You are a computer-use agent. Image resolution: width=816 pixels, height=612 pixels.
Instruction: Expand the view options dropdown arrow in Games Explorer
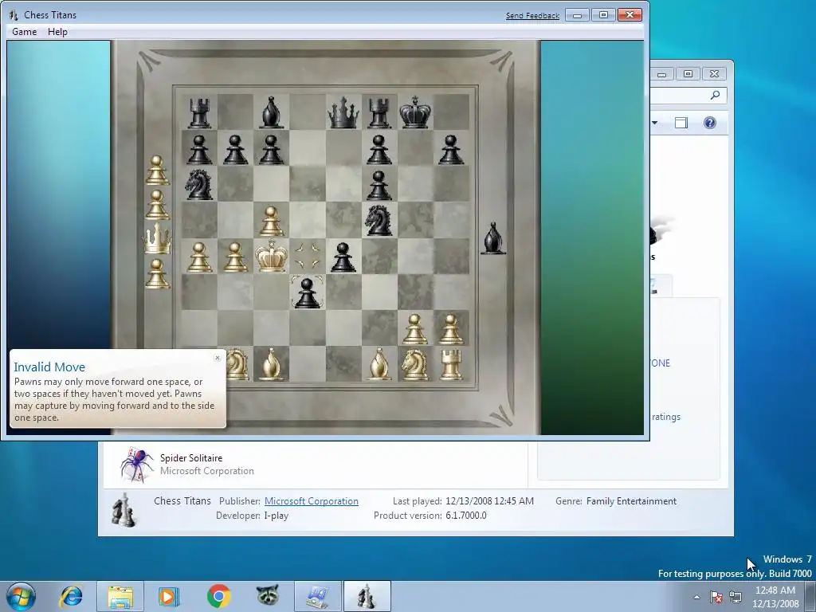pyautogui.click(x=655, y=123)
